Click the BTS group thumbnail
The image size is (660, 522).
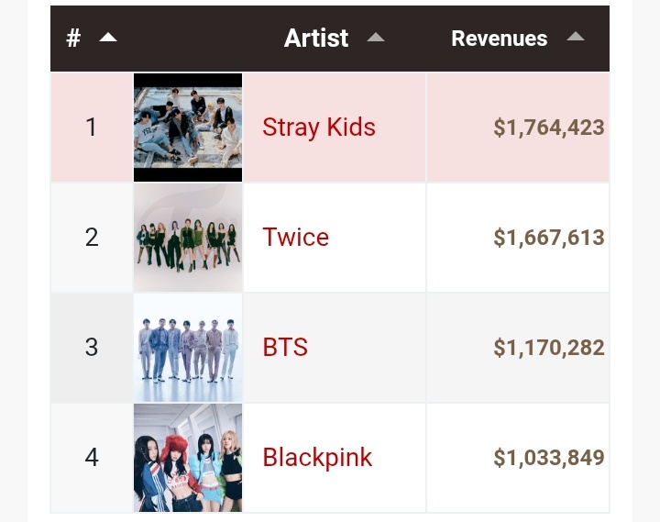188,348
